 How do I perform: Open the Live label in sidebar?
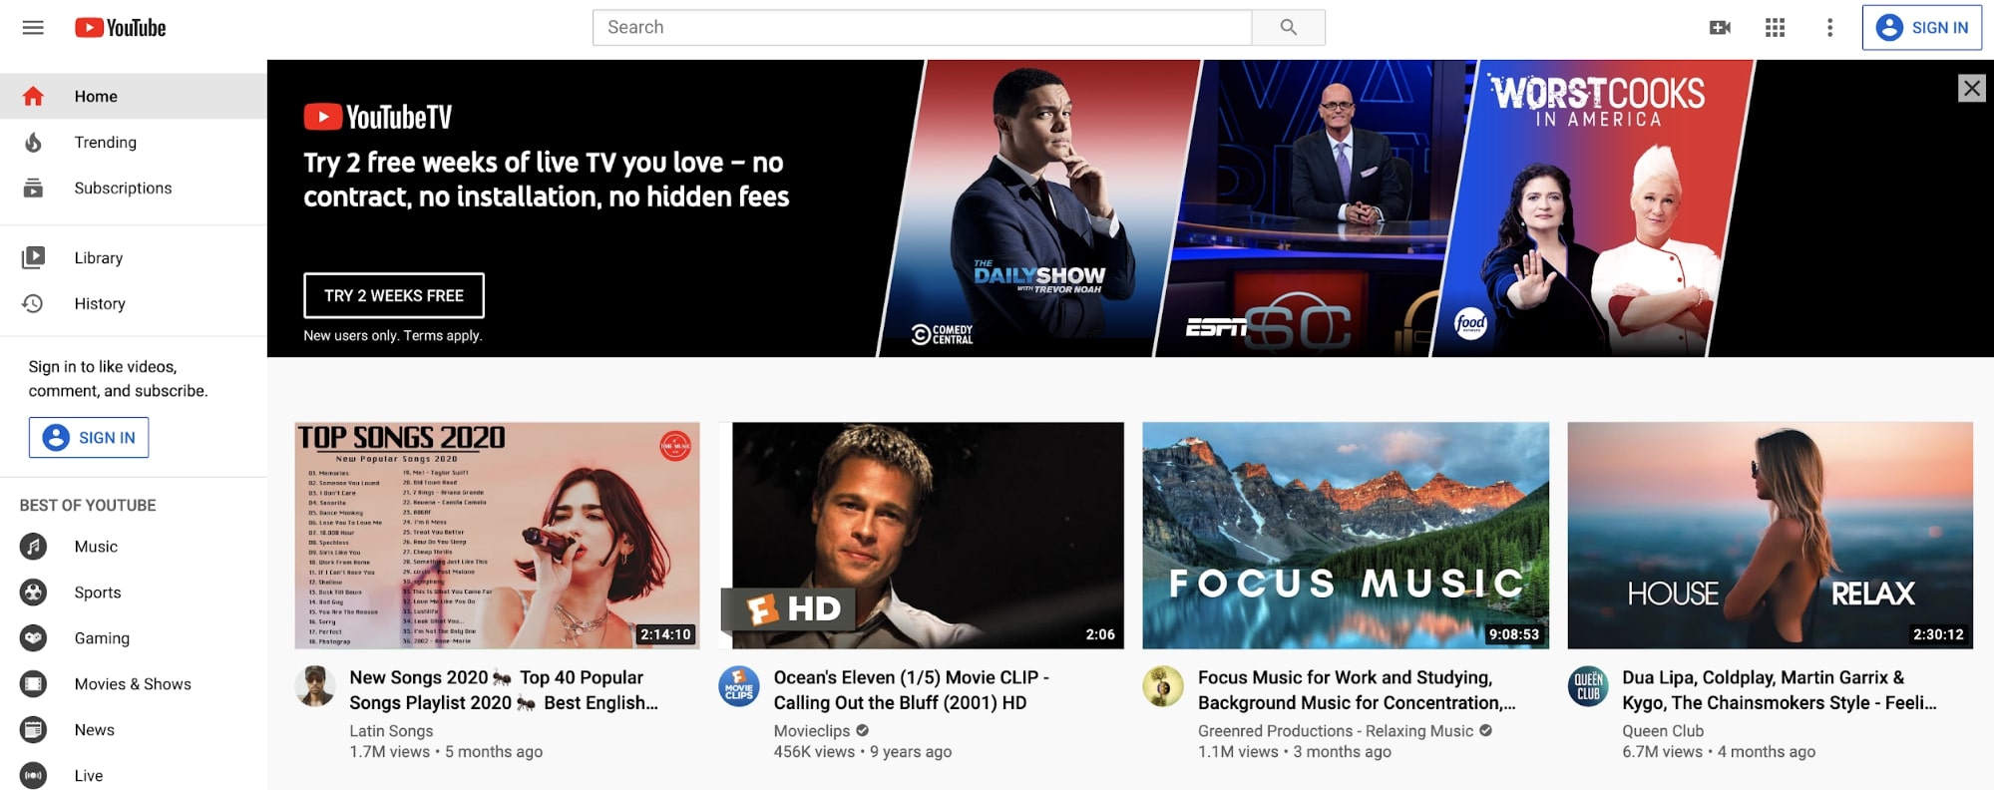(x=89, y=775)
